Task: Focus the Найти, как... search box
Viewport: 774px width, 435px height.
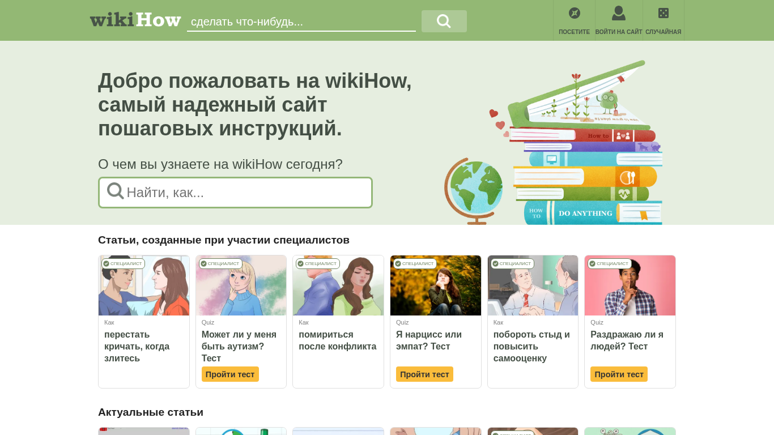Action: pos(235,193)
